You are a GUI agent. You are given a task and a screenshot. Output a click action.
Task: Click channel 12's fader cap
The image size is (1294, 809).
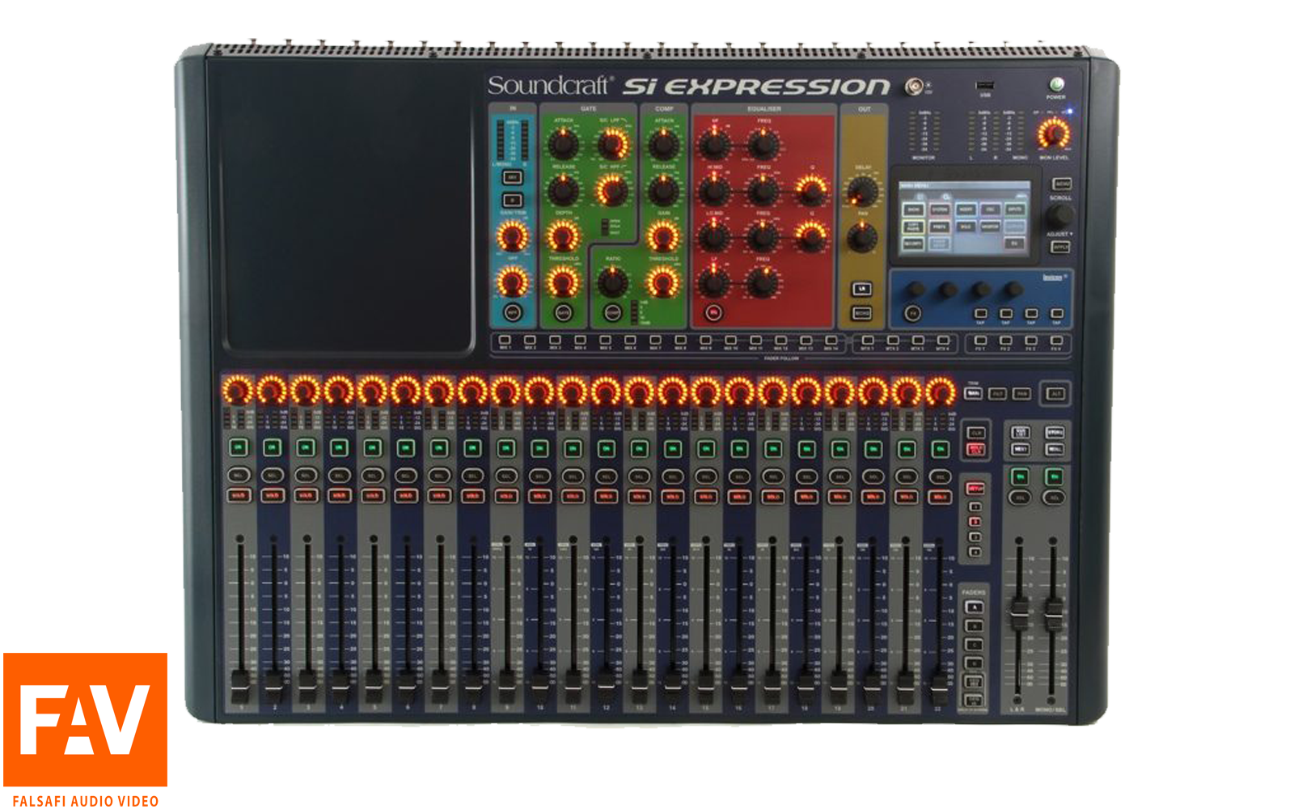607,686
